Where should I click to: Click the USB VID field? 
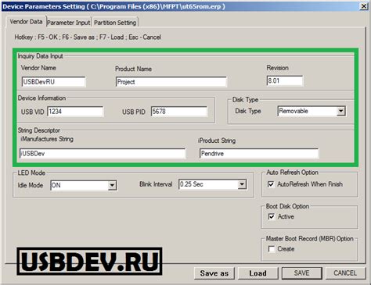point(75,112)
